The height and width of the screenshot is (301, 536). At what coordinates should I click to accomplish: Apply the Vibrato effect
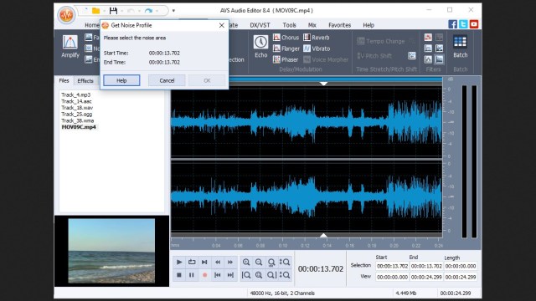pyautogui.click(x=317, y=48)
